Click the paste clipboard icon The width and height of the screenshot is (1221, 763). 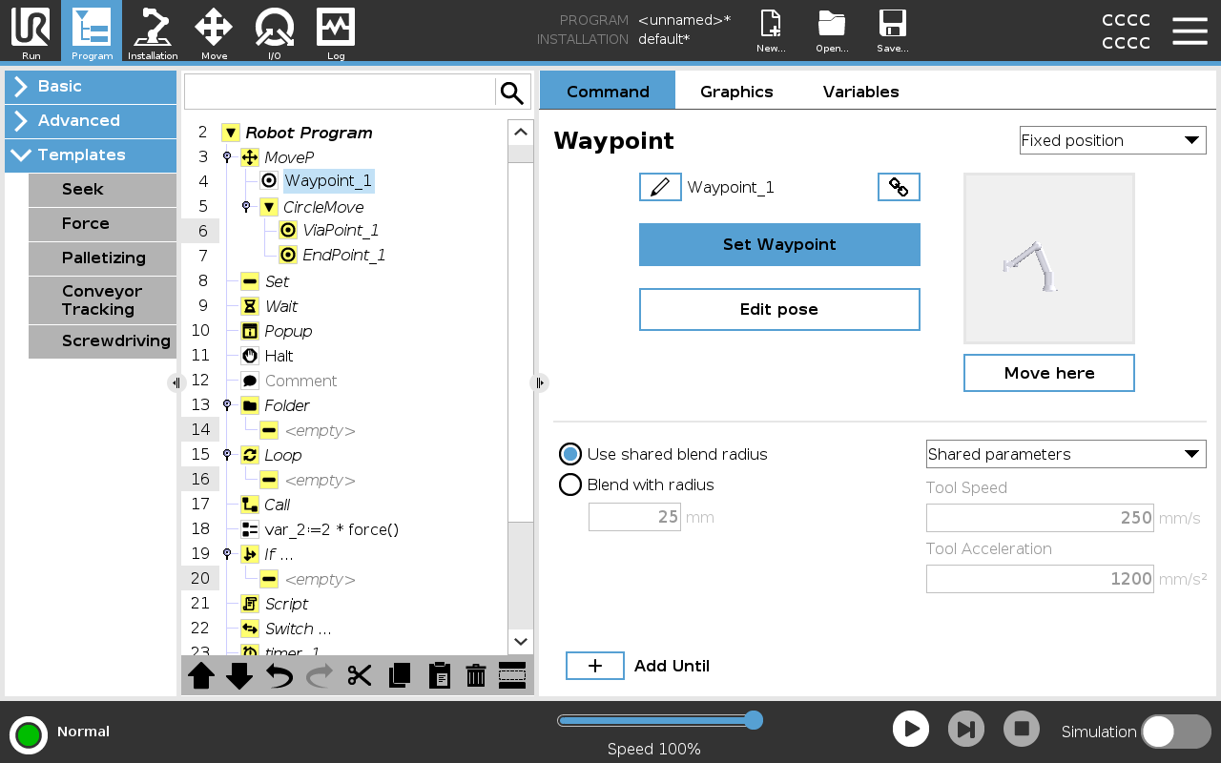coord(439,675)
